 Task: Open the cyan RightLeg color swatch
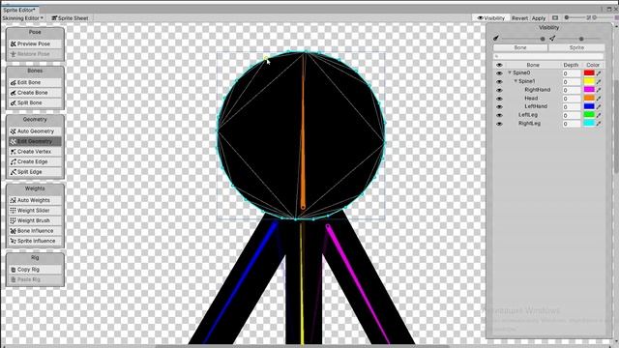[x=589, y=124]
